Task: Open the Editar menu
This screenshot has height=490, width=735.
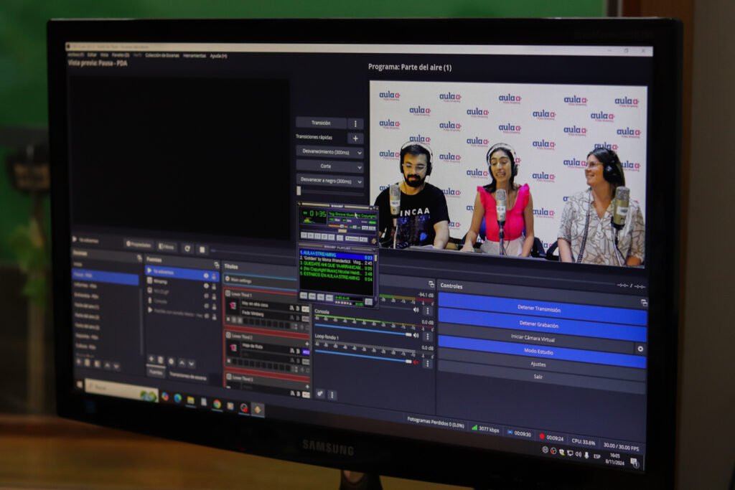Action: [x=91, y=55]
